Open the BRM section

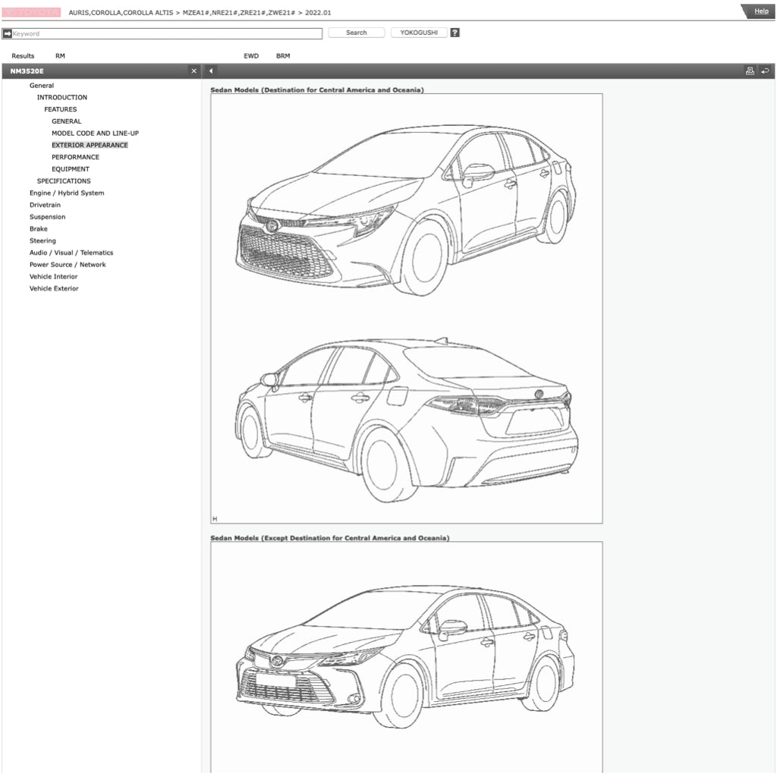[282, 55]
